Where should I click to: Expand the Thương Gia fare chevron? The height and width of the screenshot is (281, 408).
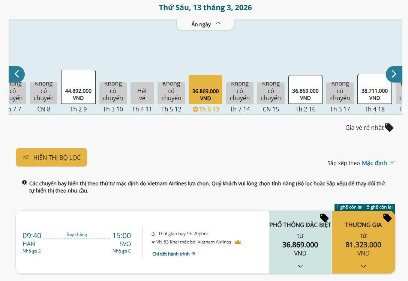(363, 266)
